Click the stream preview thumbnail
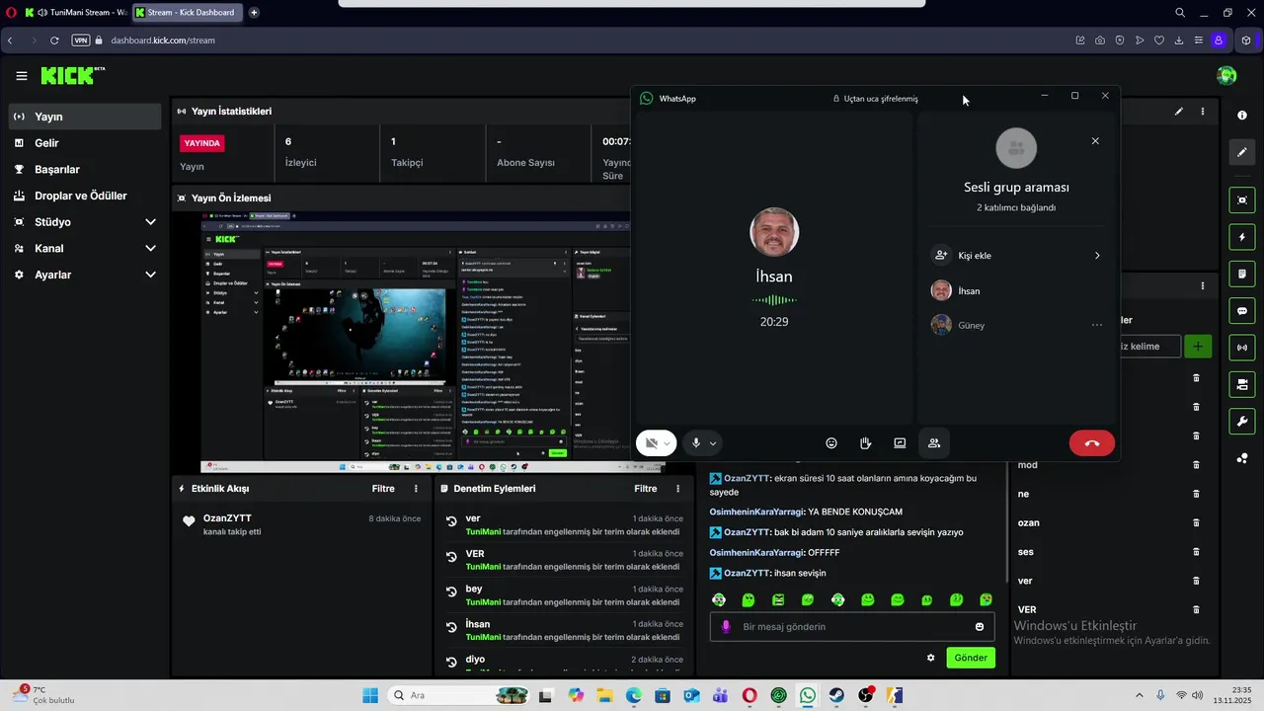The width and height of the screenshot is (1264, 711). click(x=415, y=342)
